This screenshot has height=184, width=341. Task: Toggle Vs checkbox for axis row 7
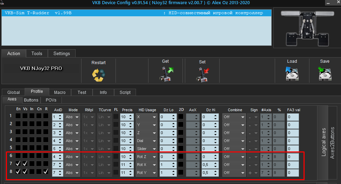[x=25, y=163]
